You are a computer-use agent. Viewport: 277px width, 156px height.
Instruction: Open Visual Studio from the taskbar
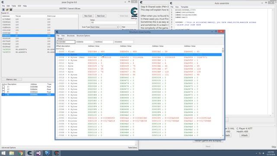pyautogui.click(x=39, y=153)
